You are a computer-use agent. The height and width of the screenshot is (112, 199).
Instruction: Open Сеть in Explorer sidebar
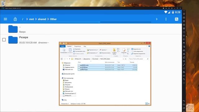point(64,100)
